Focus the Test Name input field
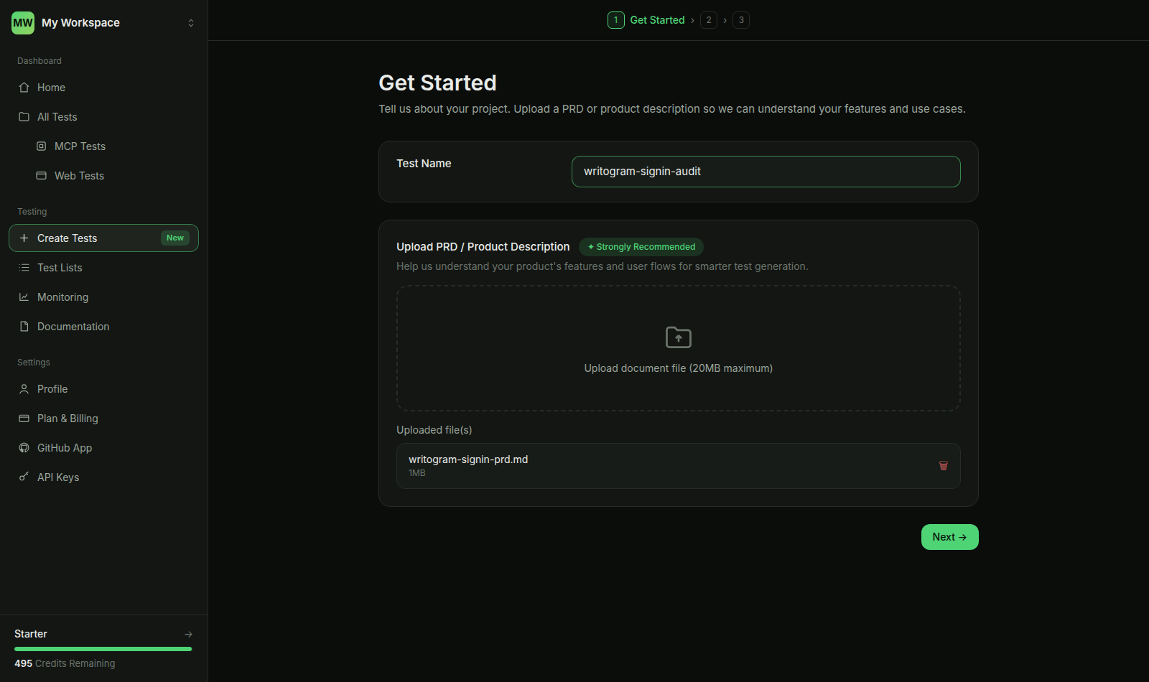This screenshot has width=1149, height=682. [766, 172]
